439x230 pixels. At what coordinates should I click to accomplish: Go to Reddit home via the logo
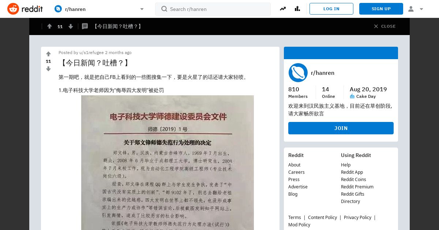click(x=25, y=9)
